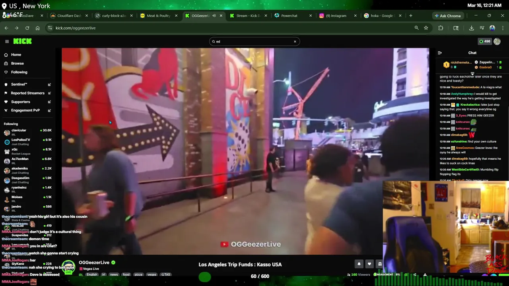Go back in browser history
509x286 pixels.
point(6,28)
